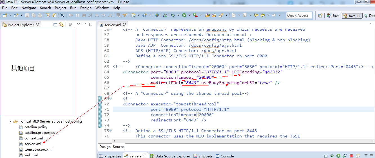Open the Help menu
The height and width of the screenshot is (158, 375).
tap(116, 8)
